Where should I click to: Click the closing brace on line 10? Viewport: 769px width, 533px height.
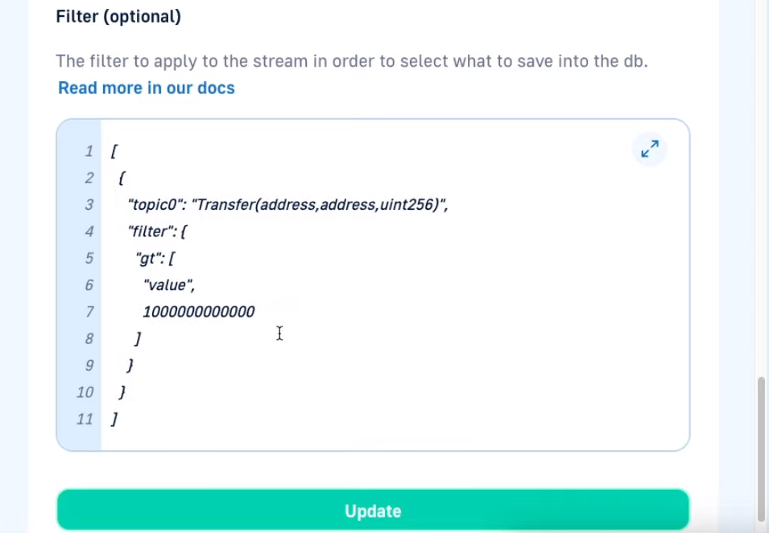(x=122, y=392)
